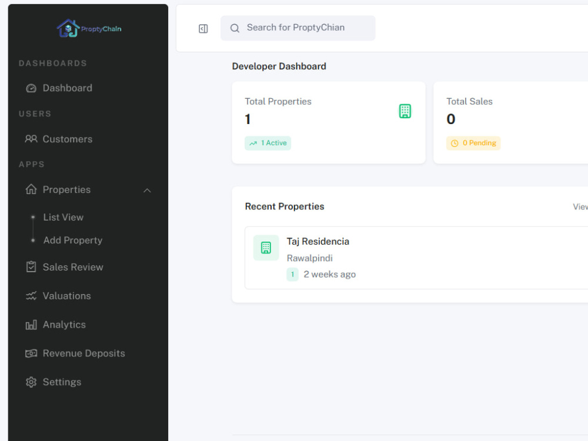Click the green 1 count badge
Image resolution: width=588 pixels, height=441 pixels.
click(292, 275)
